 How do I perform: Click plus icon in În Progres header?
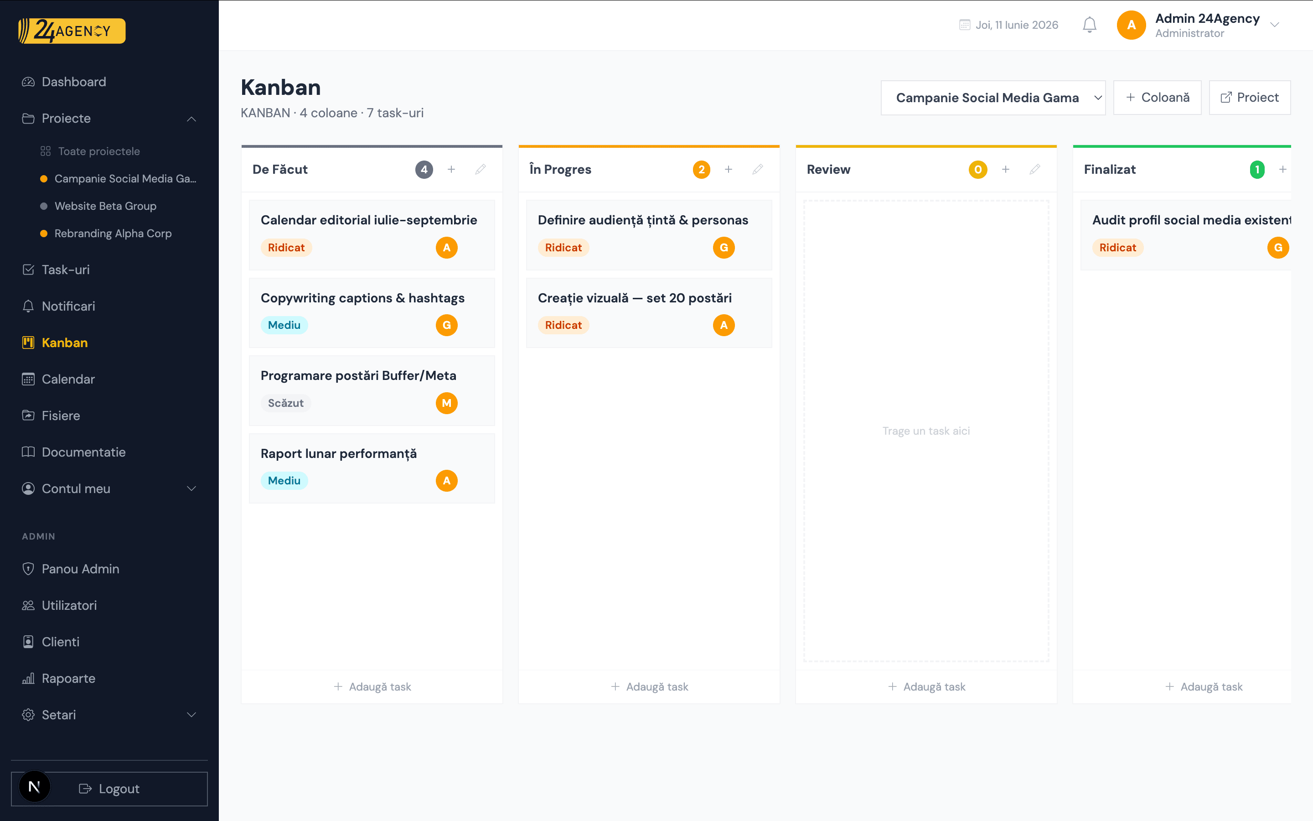pyautogui.click(x=729, y=169)
